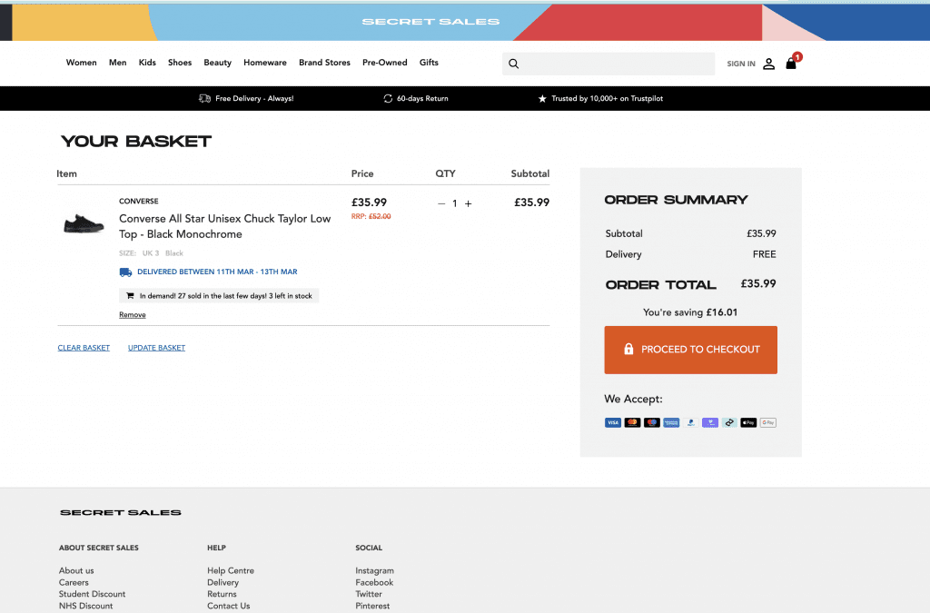Click the 60-days Return arrows icon

[x=388, y=98]
